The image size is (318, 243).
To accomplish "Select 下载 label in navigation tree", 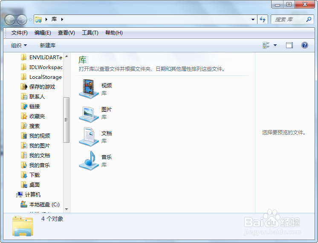I will (35, 175).
